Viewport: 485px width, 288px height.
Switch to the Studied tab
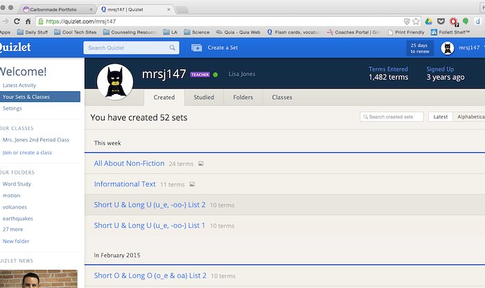tap(204, 98)
